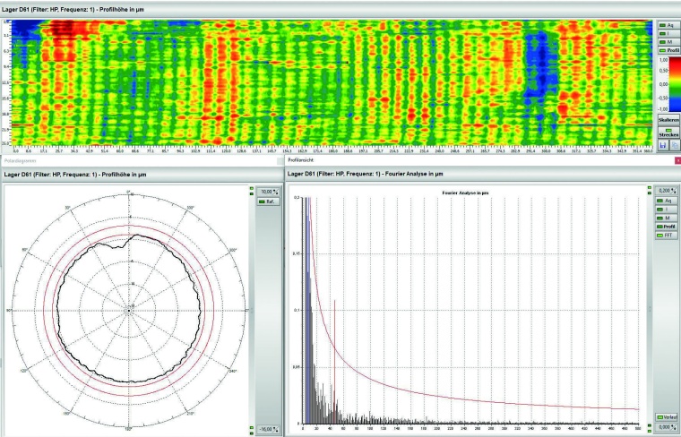Click the save disk icon in heatmap panel
The height and width of the screenshot is (437, 681).
point(661,143)
